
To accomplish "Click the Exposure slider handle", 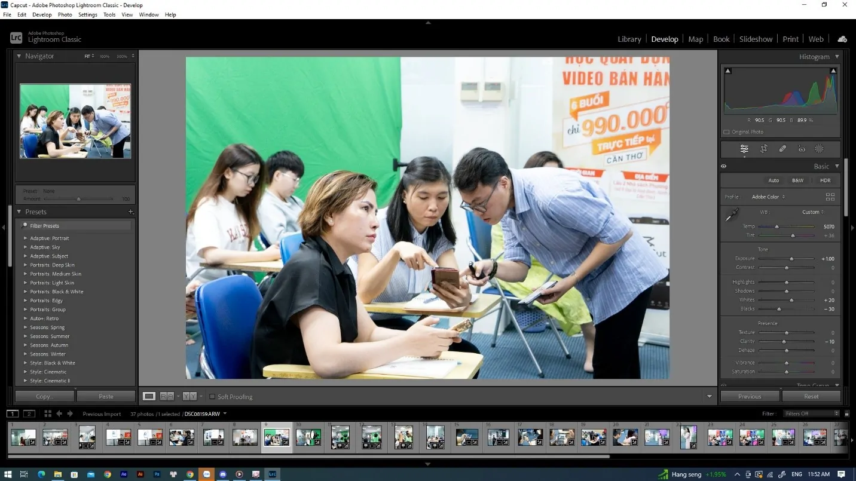I will tap(791, 259).
